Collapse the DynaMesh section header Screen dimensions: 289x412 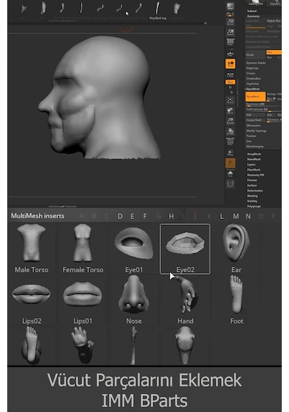253,89
